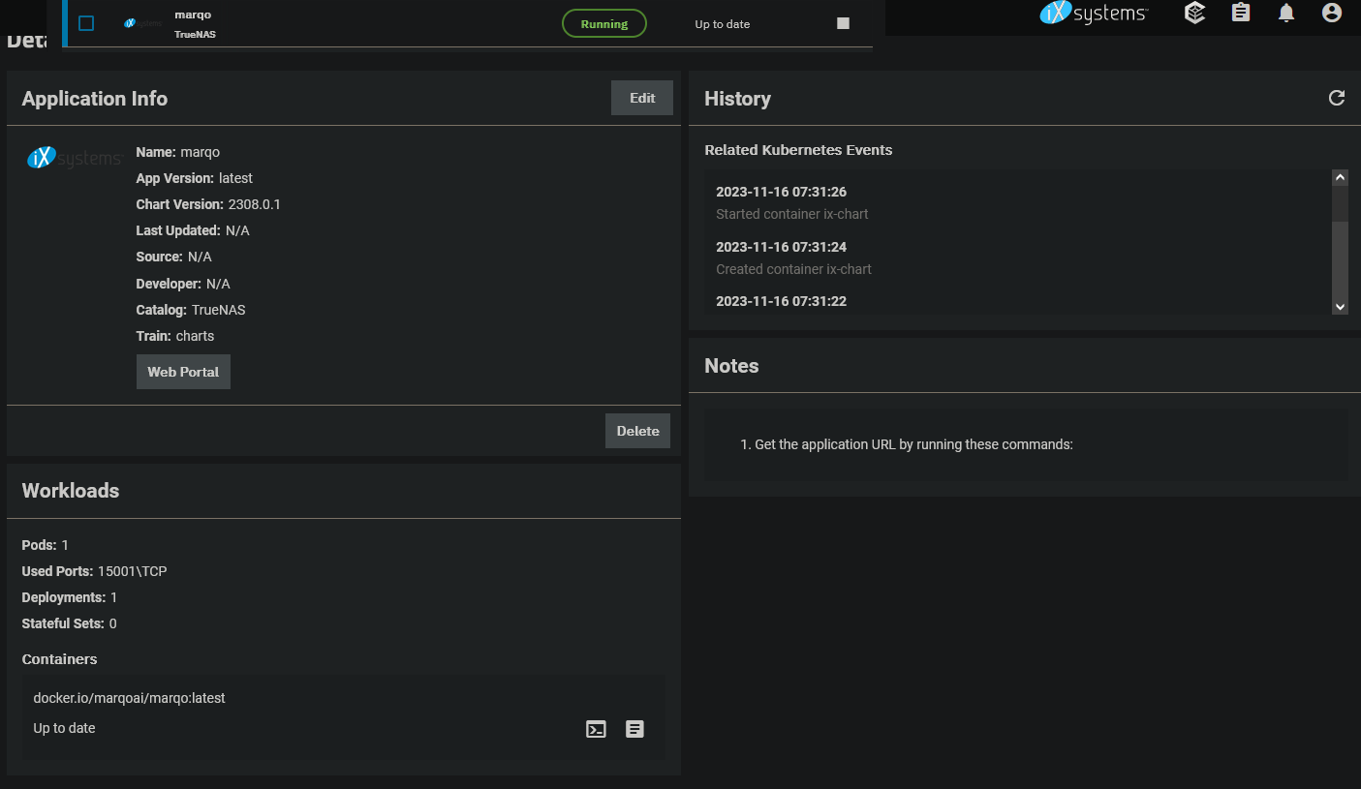Click the 'Started container ix-chart' event
This screenshot has height=789, width=1361.
tap(791, 214)
